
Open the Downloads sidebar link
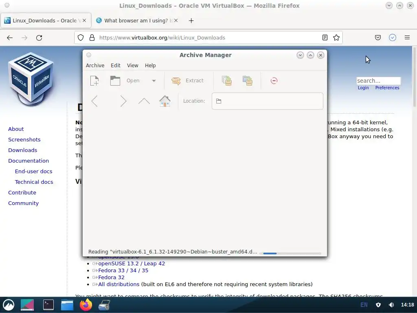click(23, 150)
